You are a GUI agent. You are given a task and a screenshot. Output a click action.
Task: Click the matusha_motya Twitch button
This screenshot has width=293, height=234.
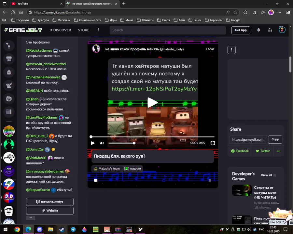point(50,202)
